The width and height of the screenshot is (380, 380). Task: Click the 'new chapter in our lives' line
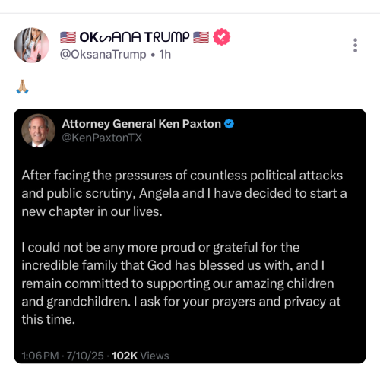tap(92, 211)
